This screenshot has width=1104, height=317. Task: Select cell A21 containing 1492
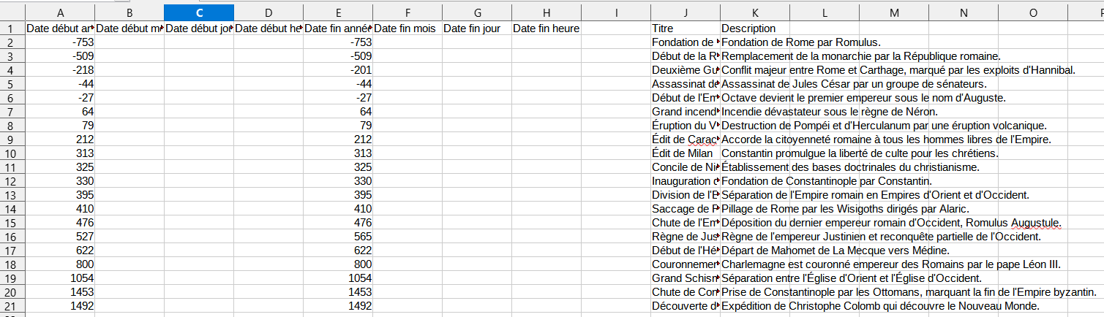click(60, 306)
